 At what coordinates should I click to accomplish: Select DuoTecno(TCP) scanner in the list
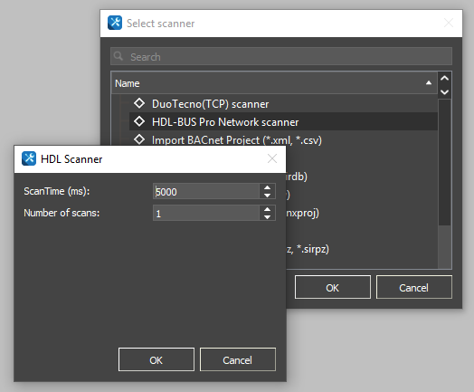click(283, 104)
